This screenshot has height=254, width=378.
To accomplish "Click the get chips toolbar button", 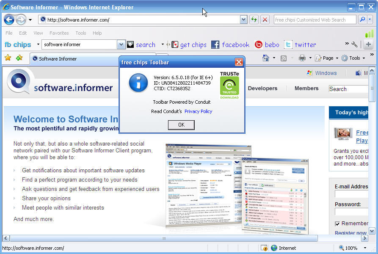I will click(x=189, y=44).
